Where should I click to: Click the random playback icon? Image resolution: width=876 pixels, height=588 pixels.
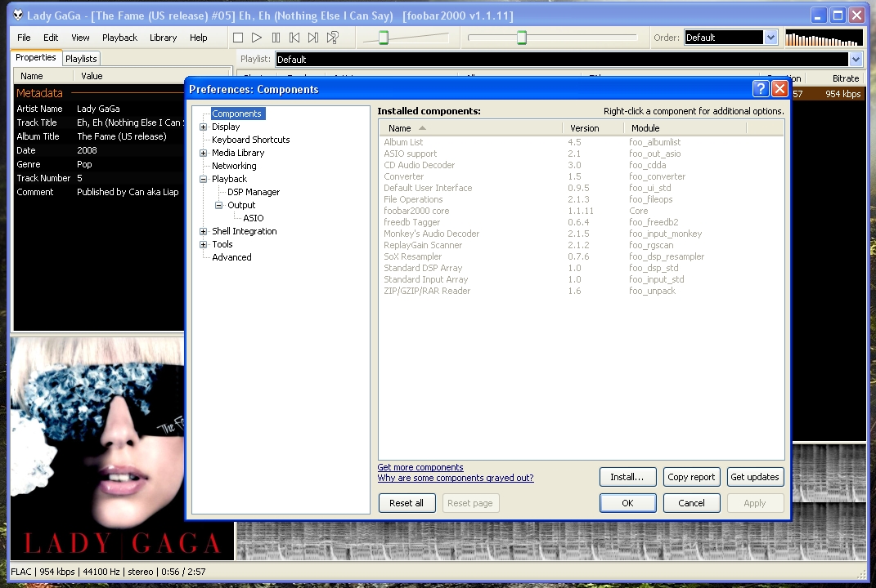(x=333, y=38)
